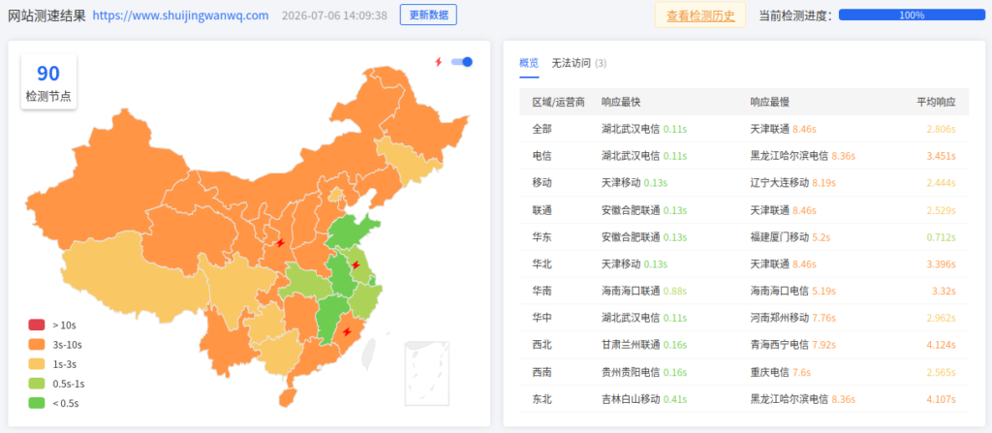Click the 更新数据 button
The width and height of the screenshot is (992, 433).
[x=428, y=15]
